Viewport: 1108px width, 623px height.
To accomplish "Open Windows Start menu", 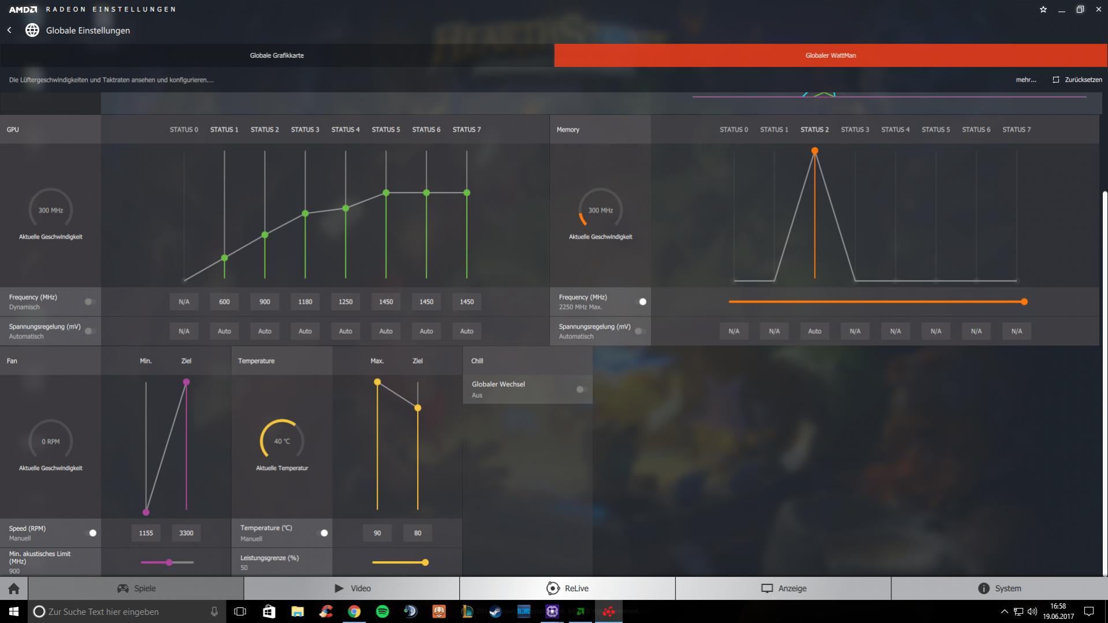I will 14,611.
